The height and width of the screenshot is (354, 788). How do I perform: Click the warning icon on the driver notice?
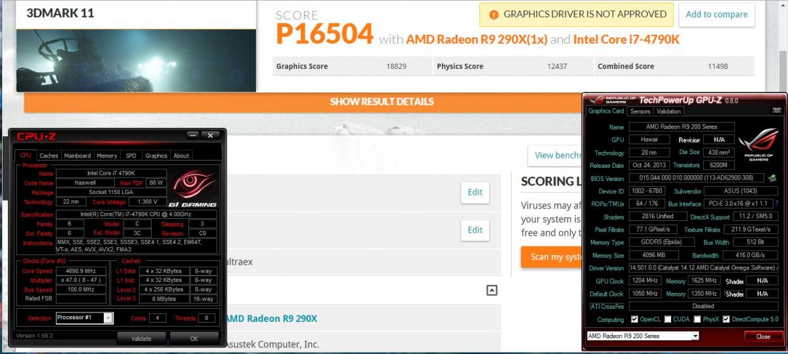(x=492, y=14)
